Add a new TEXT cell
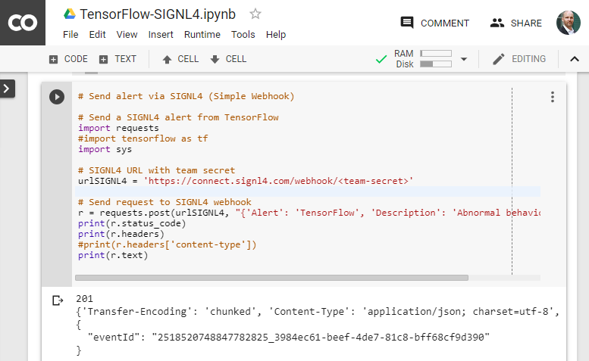Viewport: 589px width, 361px height. tap(117, 59)
